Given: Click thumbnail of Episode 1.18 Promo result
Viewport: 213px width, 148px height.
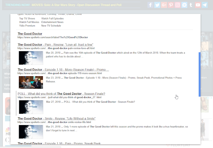Looking at the screenshot, I should 31,82.
